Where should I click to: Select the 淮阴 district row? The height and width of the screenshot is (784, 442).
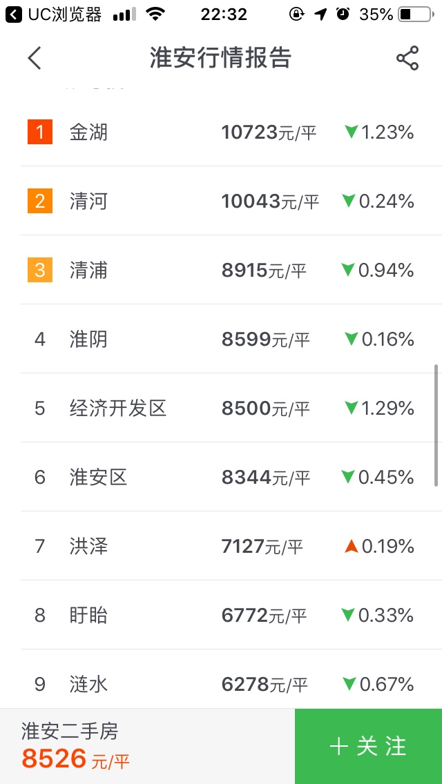pos(231,339)
